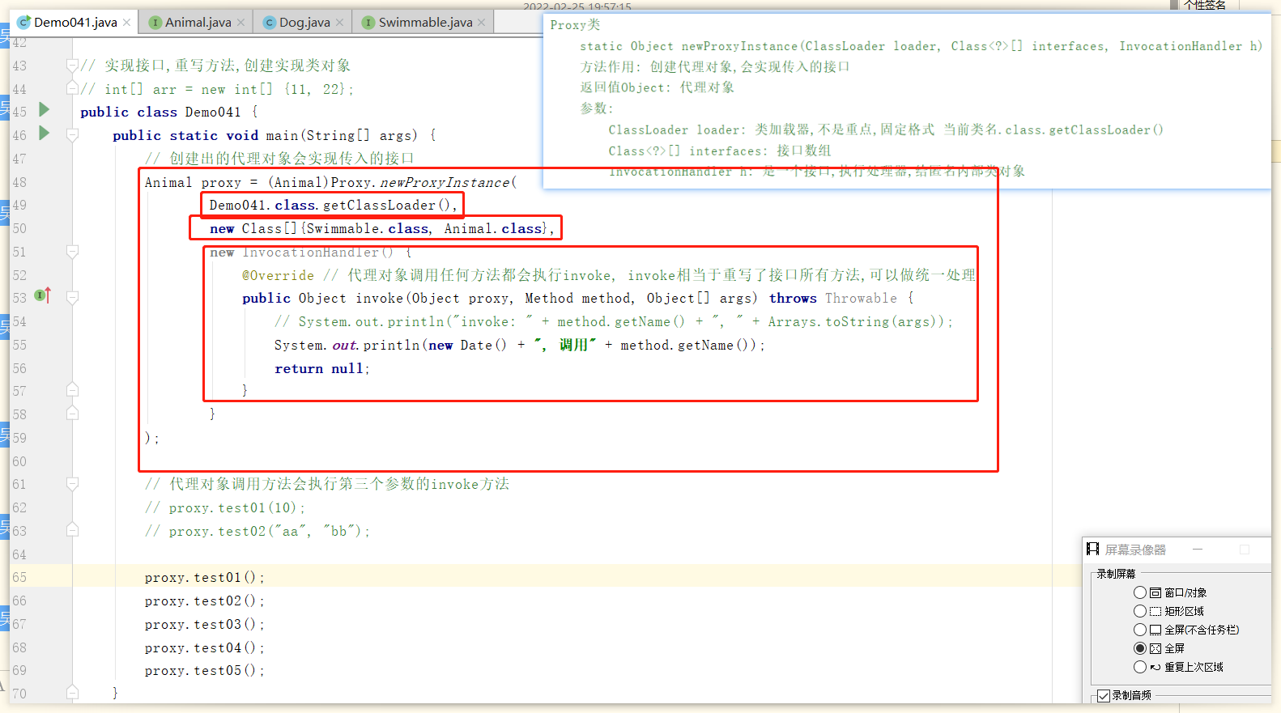Click the film-strip icon of 屏幕录像器

click(x=1093, y=550)
